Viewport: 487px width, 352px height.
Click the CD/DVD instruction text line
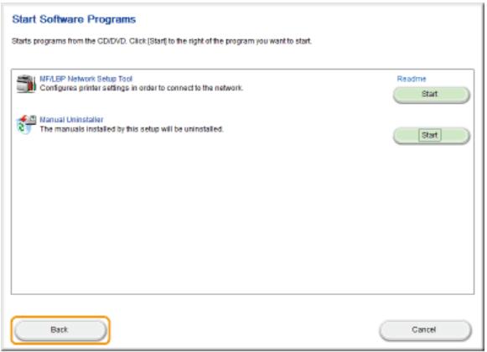(x=162, y=41)
